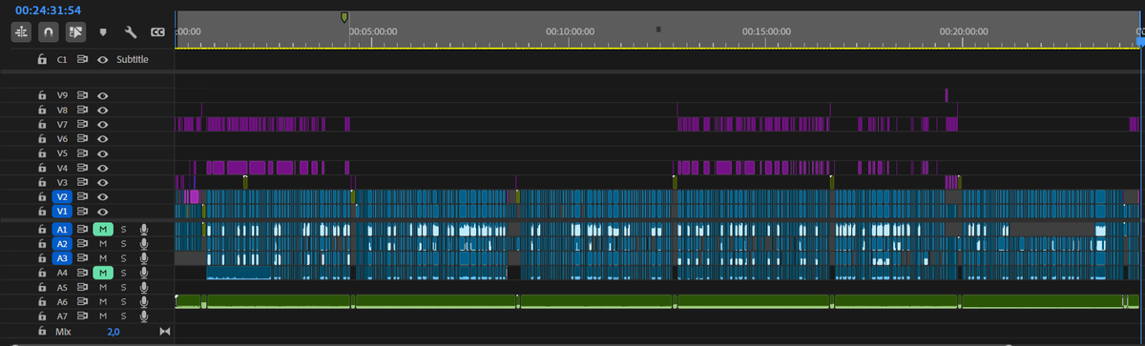Jump to 00:15:00:00 on time ruler
Screen dimensions: 1145x346
[x=766, y=31]
